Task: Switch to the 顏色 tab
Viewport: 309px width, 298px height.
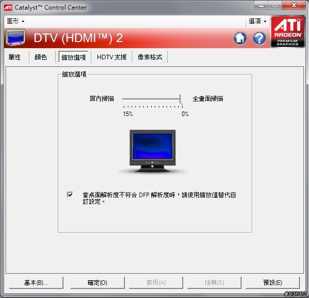Action: coord(41,57)
